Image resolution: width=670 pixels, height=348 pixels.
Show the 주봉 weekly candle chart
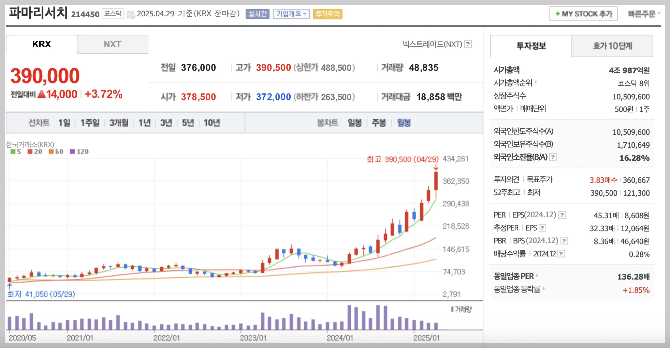[379, 123]
